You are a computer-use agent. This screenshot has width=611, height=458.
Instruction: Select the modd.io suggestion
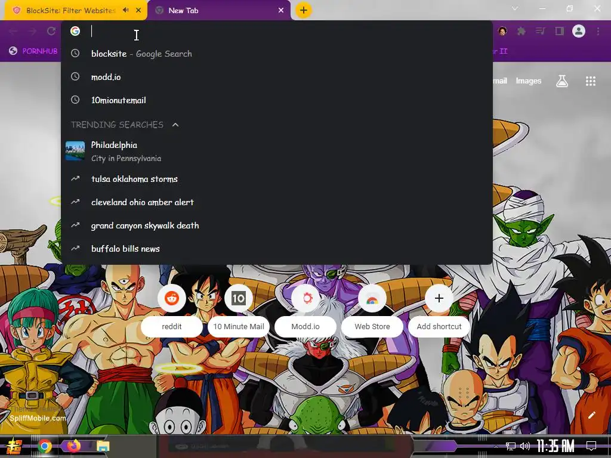[277, 77]
